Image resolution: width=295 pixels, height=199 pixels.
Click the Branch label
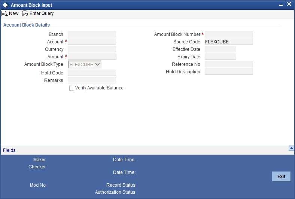tap(56, 34)
